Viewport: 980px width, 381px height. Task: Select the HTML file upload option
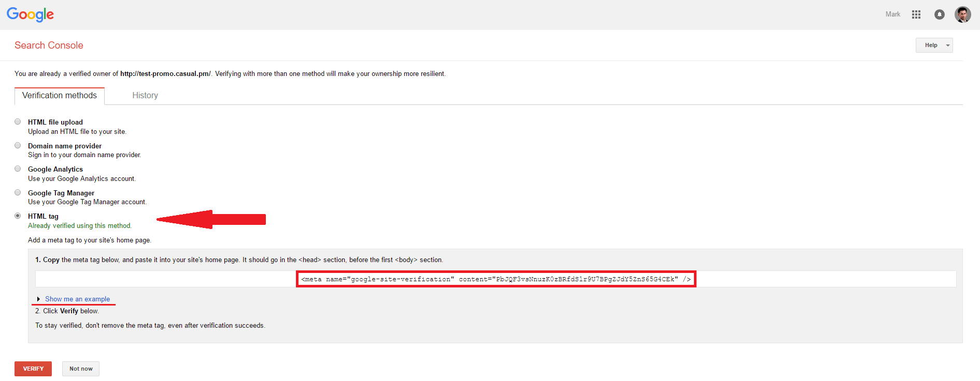(x=18, y=122)
